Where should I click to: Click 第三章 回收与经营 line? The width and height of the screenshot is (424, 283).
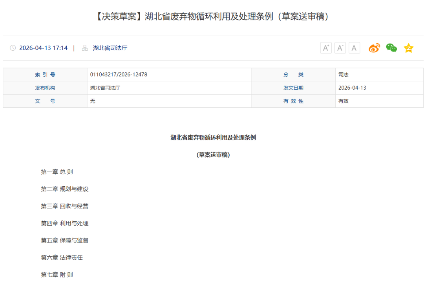click(x=65, y=206)
